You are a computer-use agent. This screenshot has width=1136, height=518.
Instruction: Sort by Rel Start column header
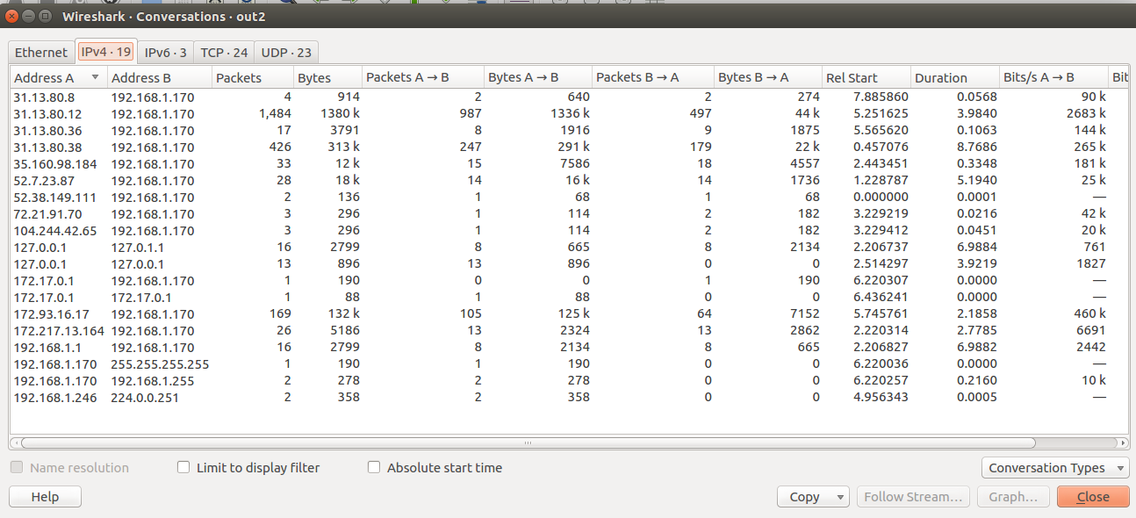866,77
